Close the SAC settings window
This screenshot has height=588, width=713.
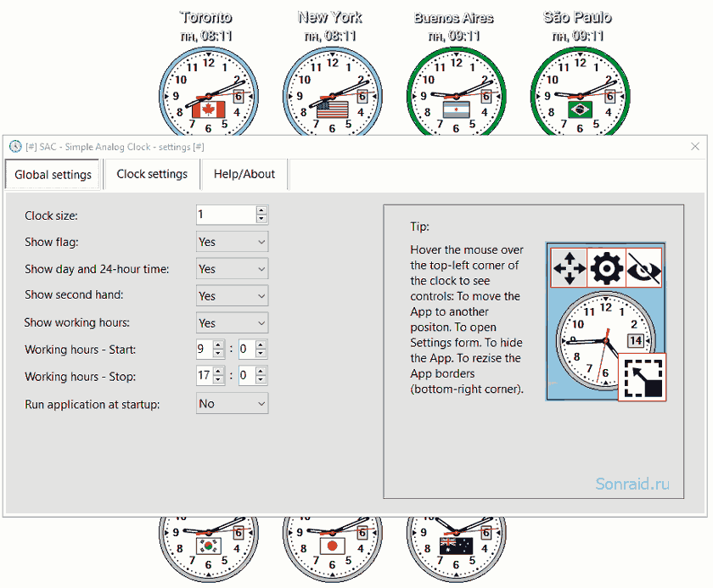pyautogui.click(x=695, y=146)
